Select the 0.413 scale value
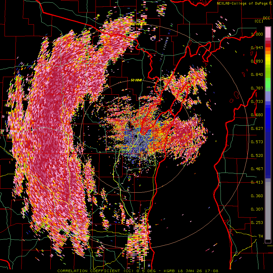The image size is (273, 273). (x=257, y=182)
